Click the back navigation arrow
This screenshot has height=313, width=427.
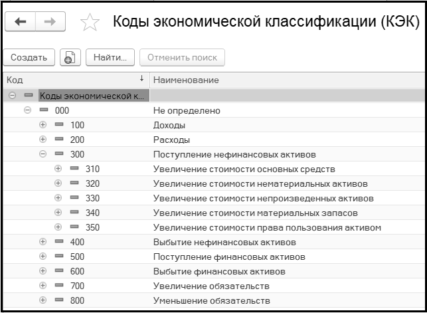coord(21,23)
